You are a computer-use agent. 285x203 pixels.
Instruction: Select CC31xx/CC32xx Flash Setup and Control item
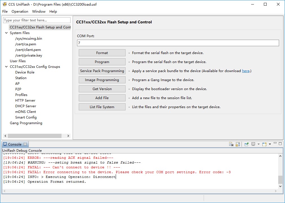(40, 27)
